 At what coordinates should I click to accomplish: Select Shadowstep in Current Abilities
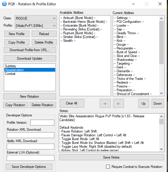(125, 60)
